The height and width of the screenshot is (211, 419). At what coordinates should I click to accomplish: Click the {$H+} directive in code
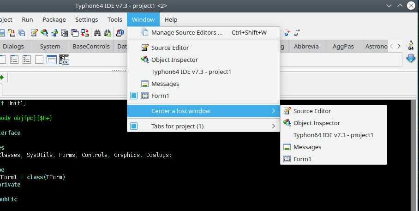point(44,118)
